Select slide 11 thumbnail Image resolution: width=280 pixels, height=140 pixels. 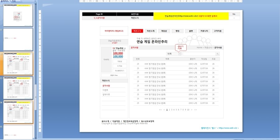point(18,40)
